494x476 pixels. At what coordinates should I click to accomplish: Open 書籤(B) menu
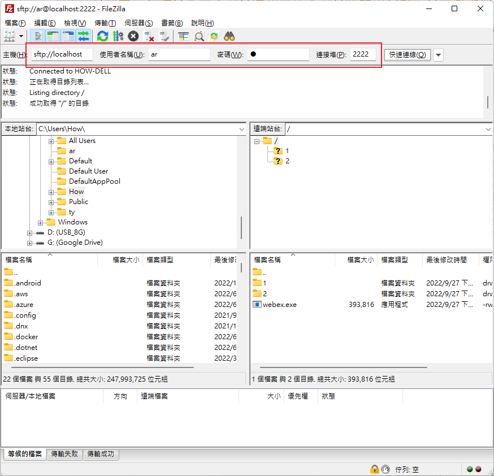point(172,23)
